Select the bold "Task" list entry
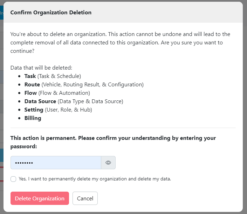247x214 pixels. click(30, 76)
